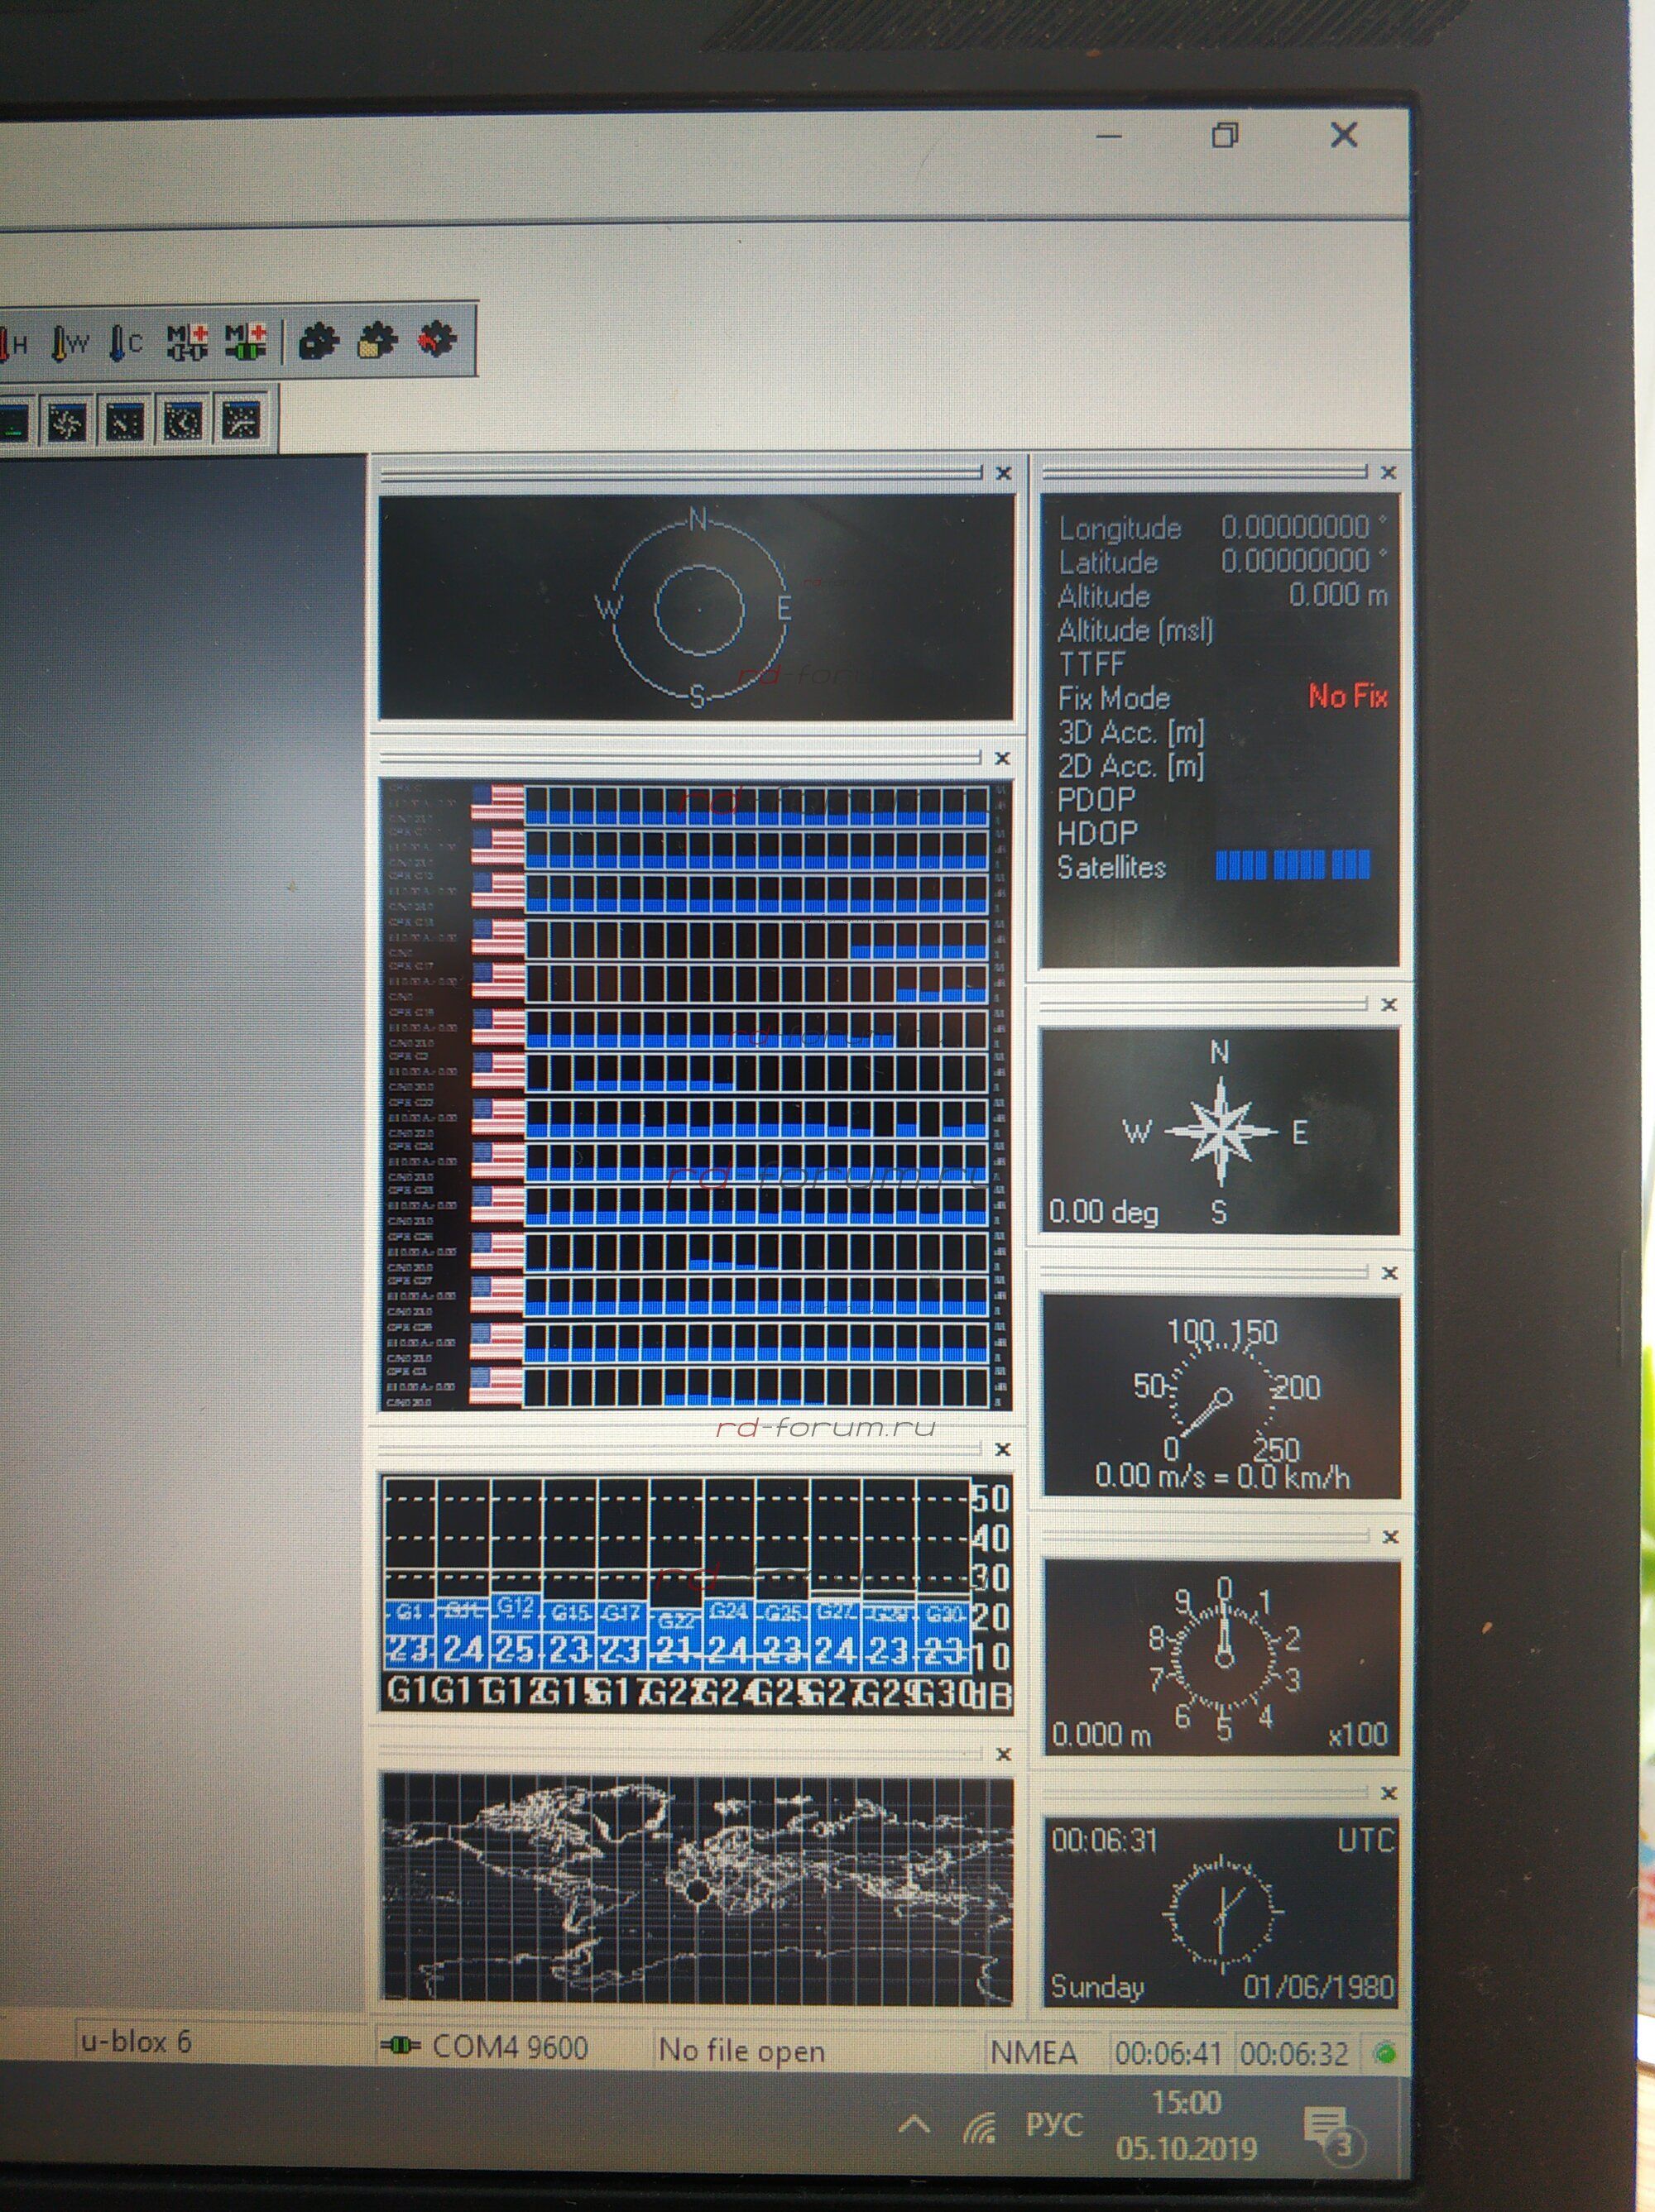This screenshot has height=2212, width=1655.
Task: Click the Longitude 0.00000000 value
Action: [1304, 527]
